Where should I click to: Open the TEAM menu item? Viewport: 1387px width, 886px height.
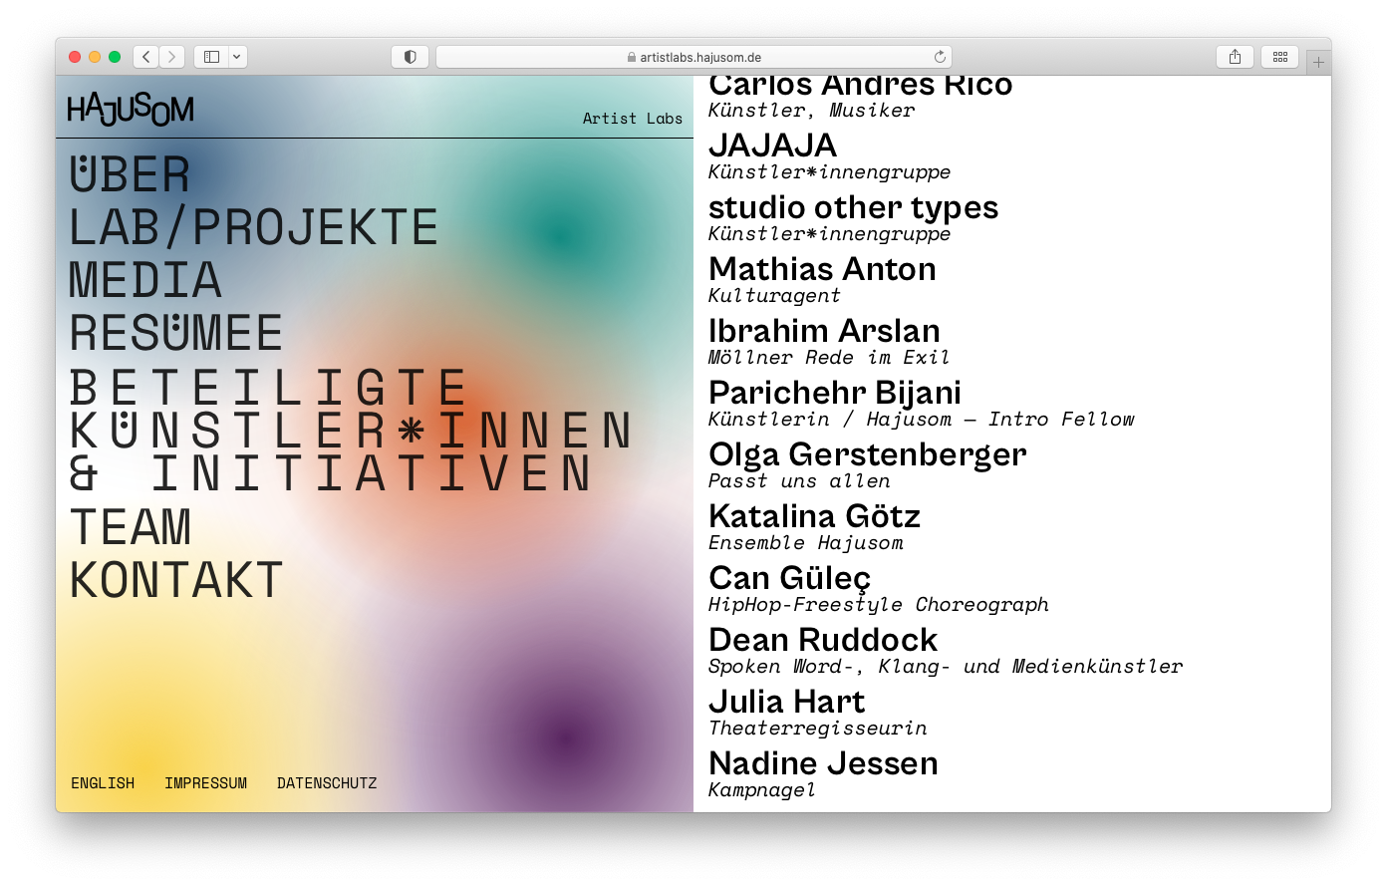click(131, 527)
